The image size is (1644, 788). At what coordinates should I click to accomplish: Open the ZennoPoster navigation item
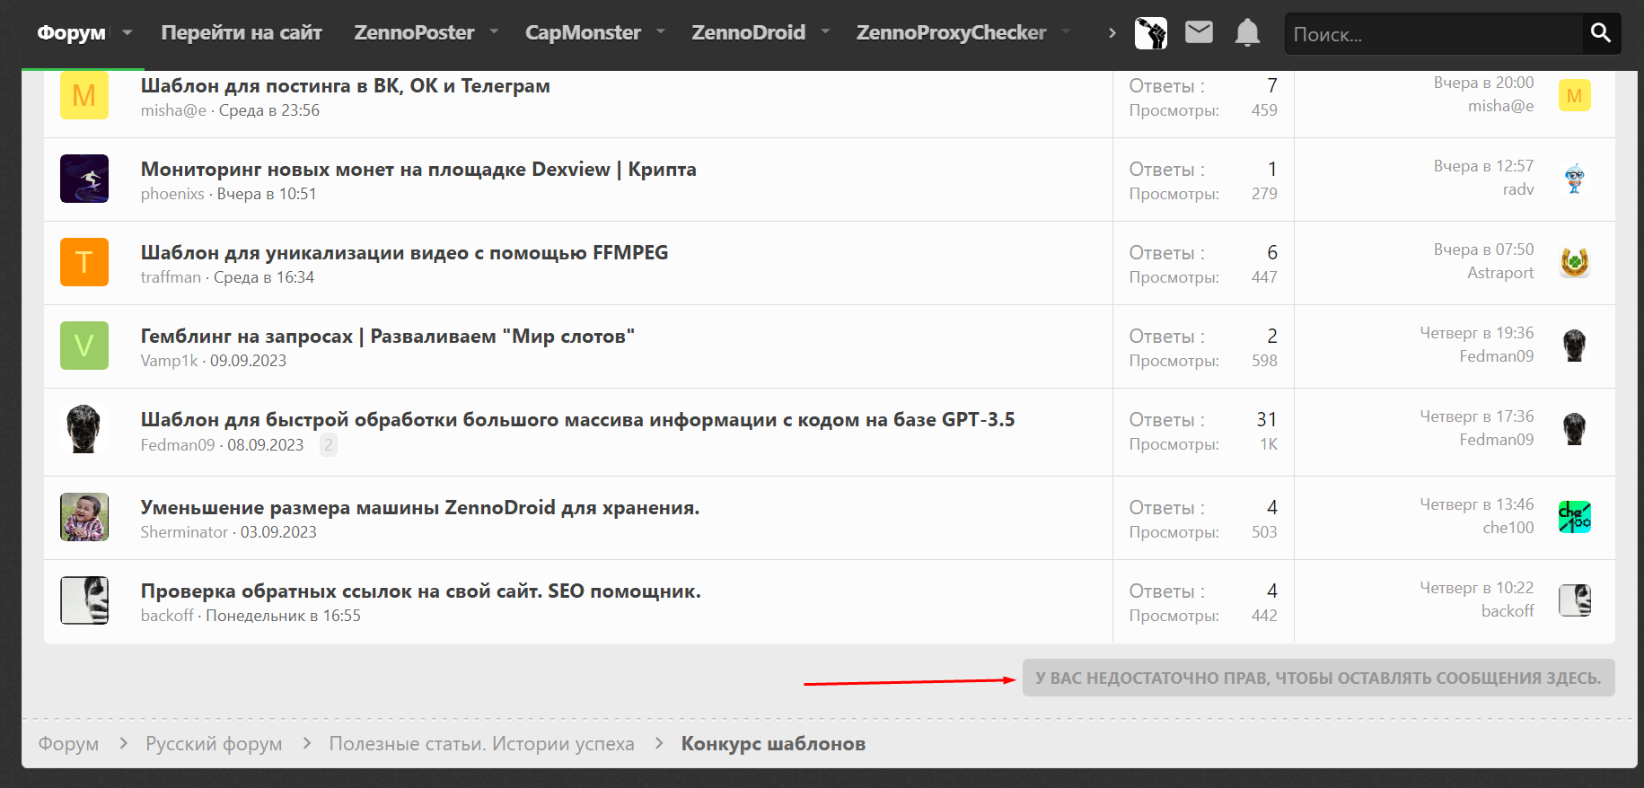(414, 33)
